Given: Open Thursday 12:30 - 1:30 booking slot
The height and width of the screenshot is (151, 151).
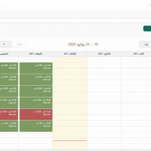Looking at the screenshot, I should tap(9, 126).
